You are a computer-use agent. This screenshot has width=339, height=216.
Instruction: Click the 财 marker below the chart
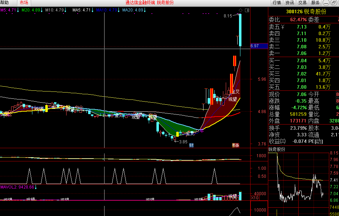(191, 145)
